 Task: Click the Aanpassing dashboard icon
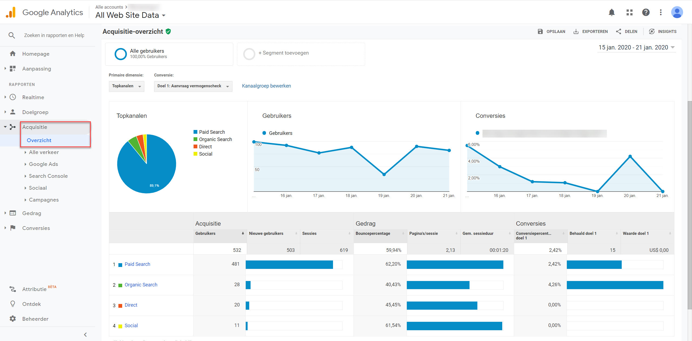(x=13, y=69)
